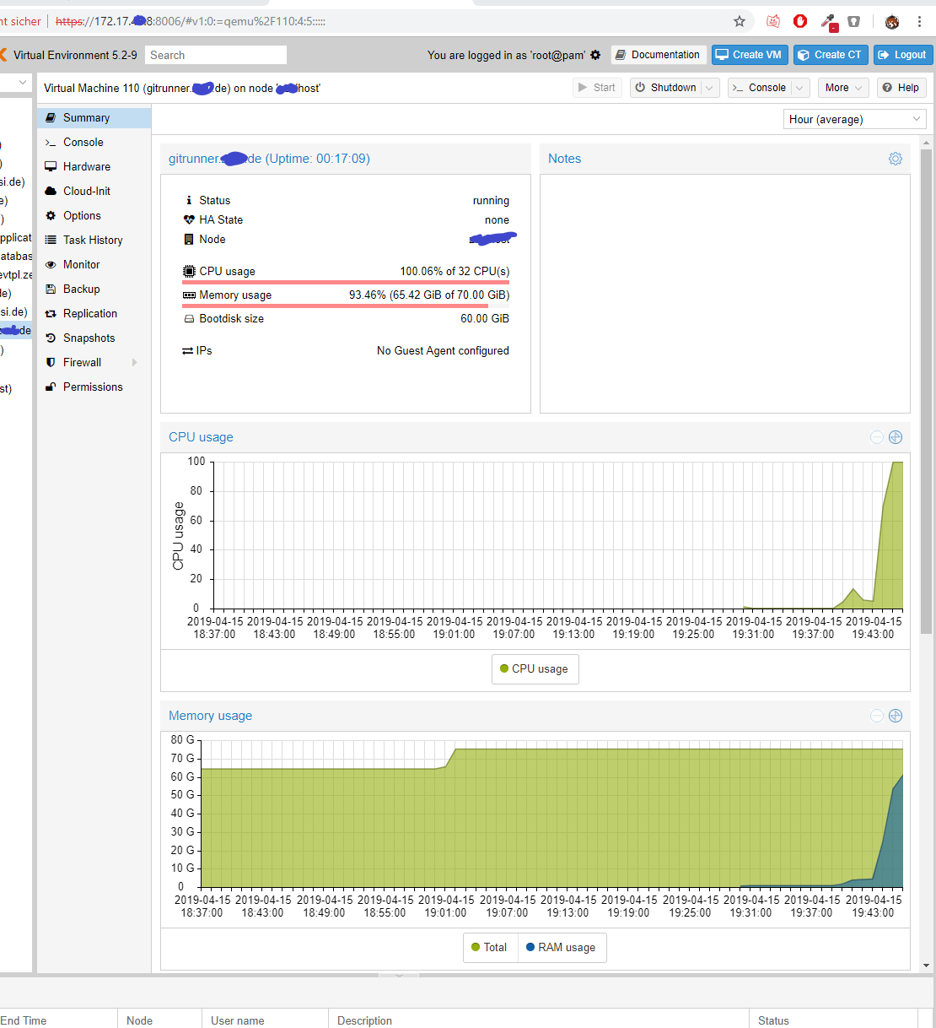This screenshot has width=936, height=1028.
Task: Toggle Total series in memory legend
Action: (x=490, y=947)
